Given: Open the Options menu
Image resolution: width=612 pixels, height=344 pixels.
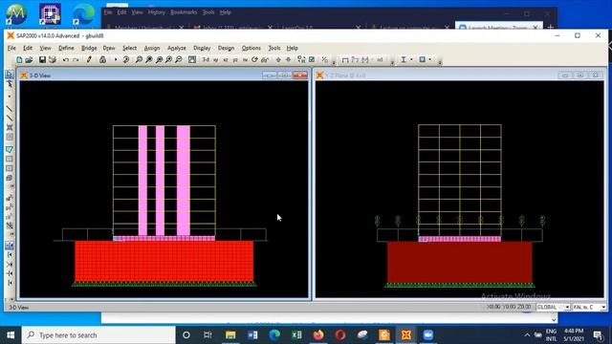Looking at the screenshot, I should pos(251,48).
